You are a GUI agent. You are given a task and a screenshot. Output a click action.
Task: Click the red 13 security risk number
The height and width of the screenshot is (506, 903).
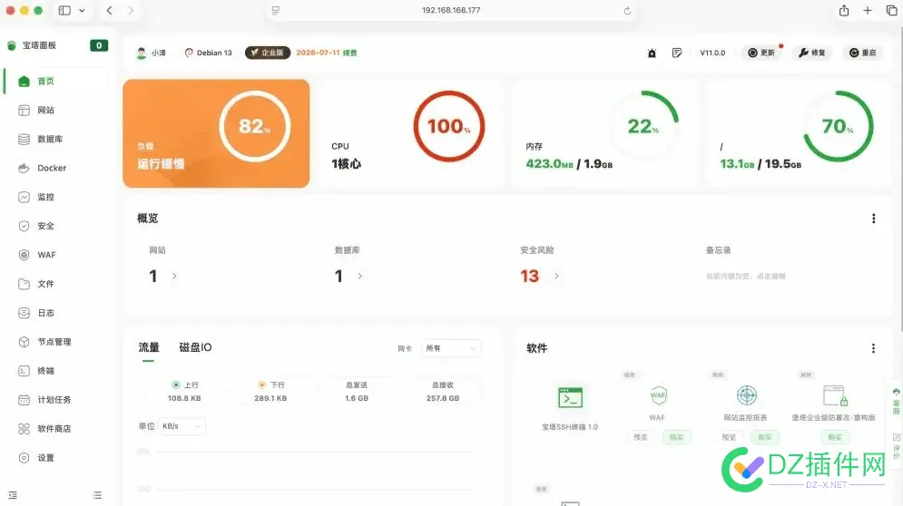(x=530, y=277)
